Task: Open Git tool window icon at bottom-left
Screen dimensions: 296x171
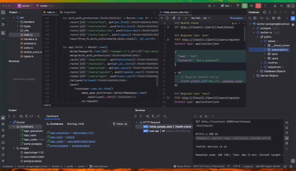Action: (3, 161)
